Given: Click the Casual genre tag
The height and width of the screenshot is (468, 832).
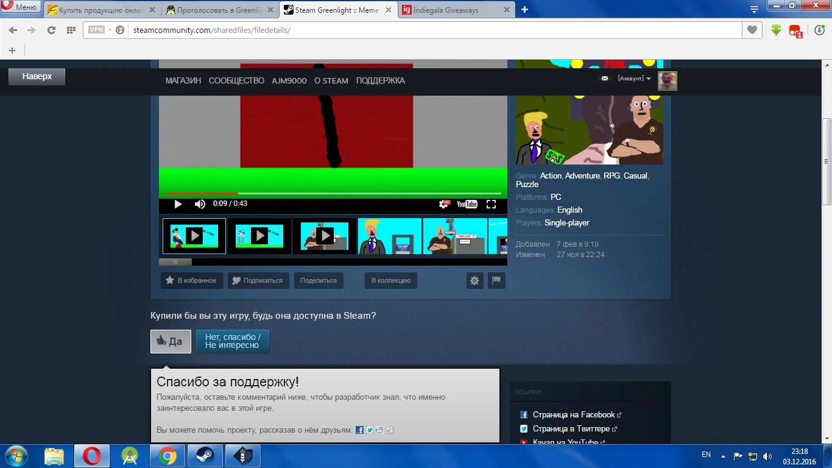Looking at the screenshot, I should [635, 175].
